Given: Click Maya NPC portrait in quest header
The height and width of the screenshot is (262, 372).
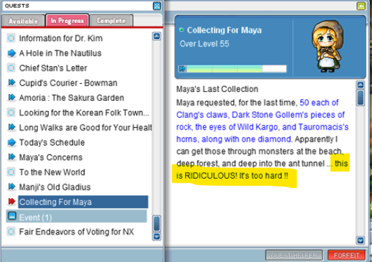Looking at the screenshot, I should click(327, 46).
